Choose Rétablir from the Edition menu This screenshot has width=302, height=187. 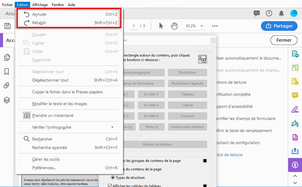69,23
